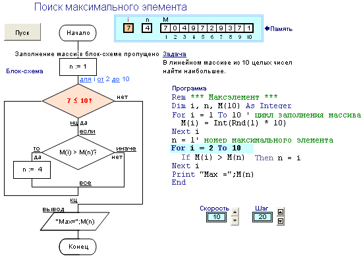This screenshot has height=256, width=363.
Task: Select the tenth cell of array M
Action: [248, 28]
